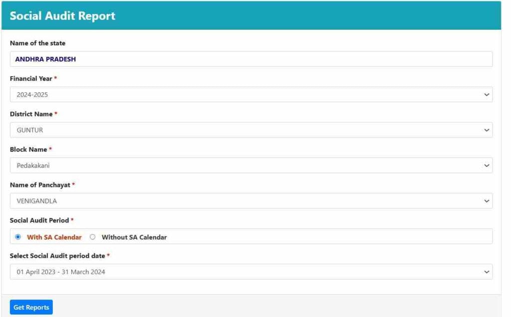Click the ANDHRA PRADESH state name field
Screen dimensions: 511x317
[251, 59]
